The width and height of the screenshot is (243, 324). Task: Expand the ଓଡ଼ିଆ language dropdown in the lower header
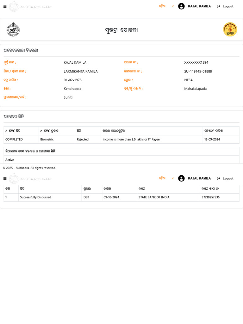pos(166,178)
